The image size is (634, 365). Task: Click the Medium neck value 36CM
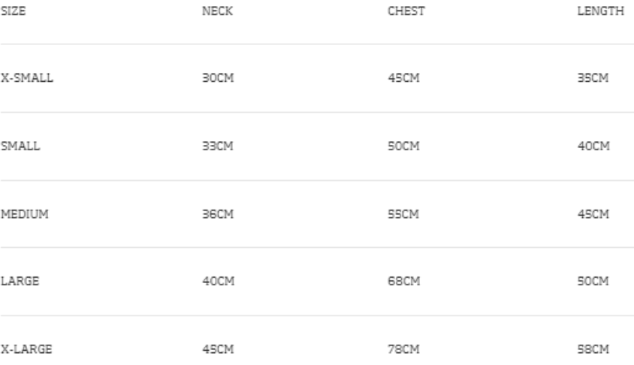coord(218,214)
